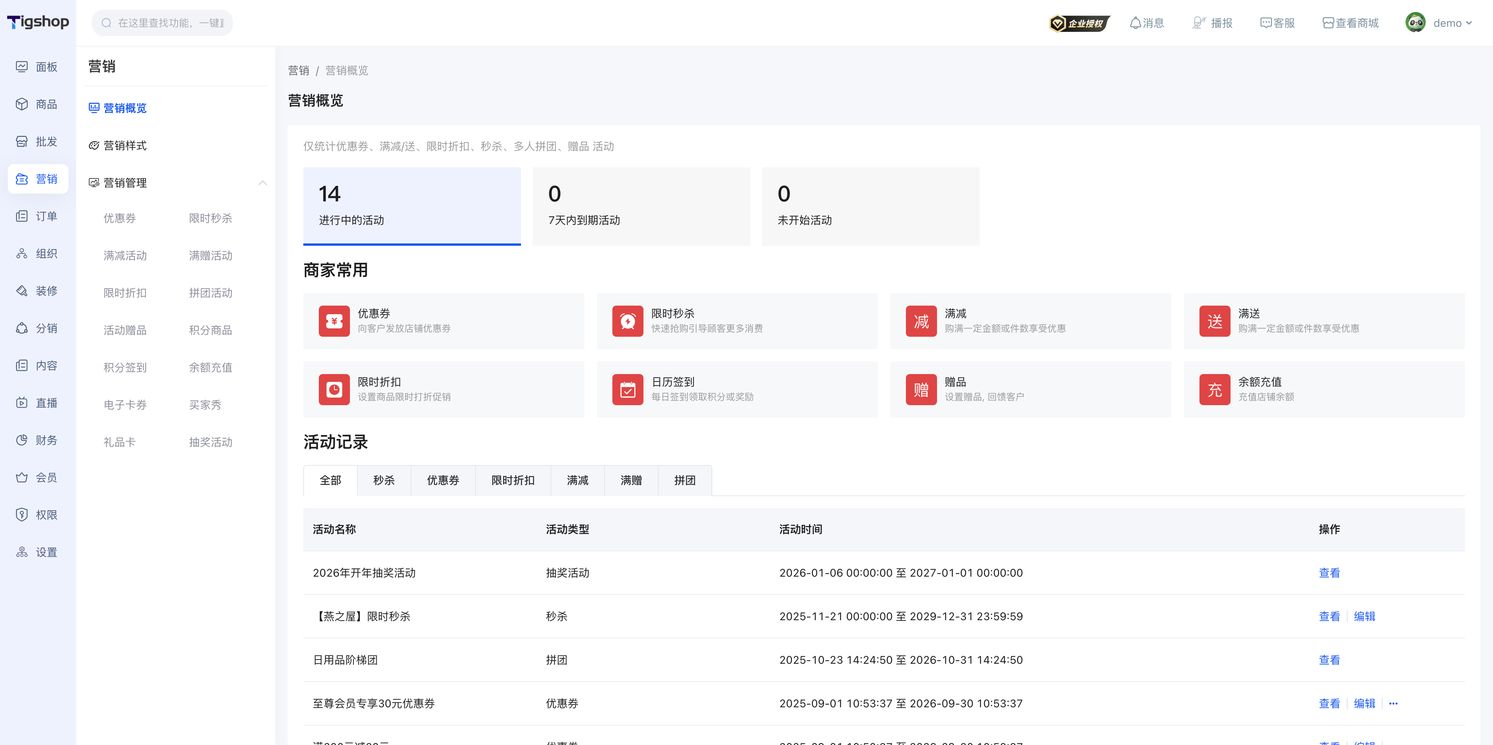
Task: Click the red 优惠券 coupon card icon
Action: tap(334, 321)
